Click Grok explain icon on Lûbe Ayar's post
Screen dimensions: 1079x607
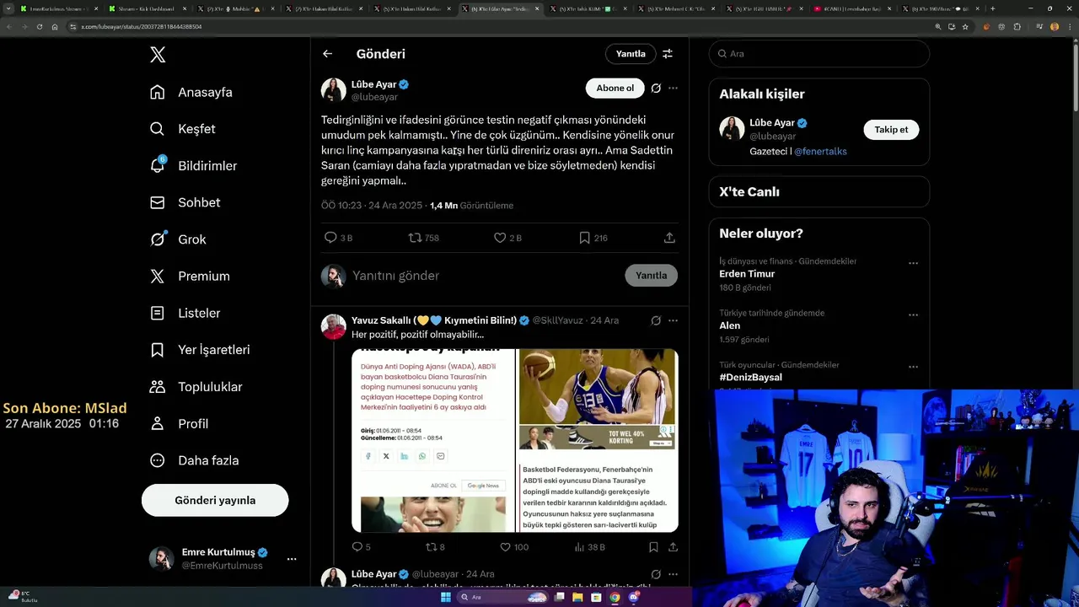[656, 88]
